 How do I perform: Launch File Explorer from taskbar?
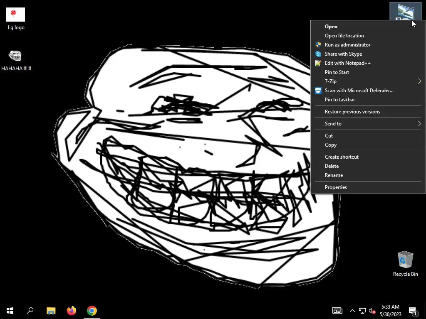51,311
